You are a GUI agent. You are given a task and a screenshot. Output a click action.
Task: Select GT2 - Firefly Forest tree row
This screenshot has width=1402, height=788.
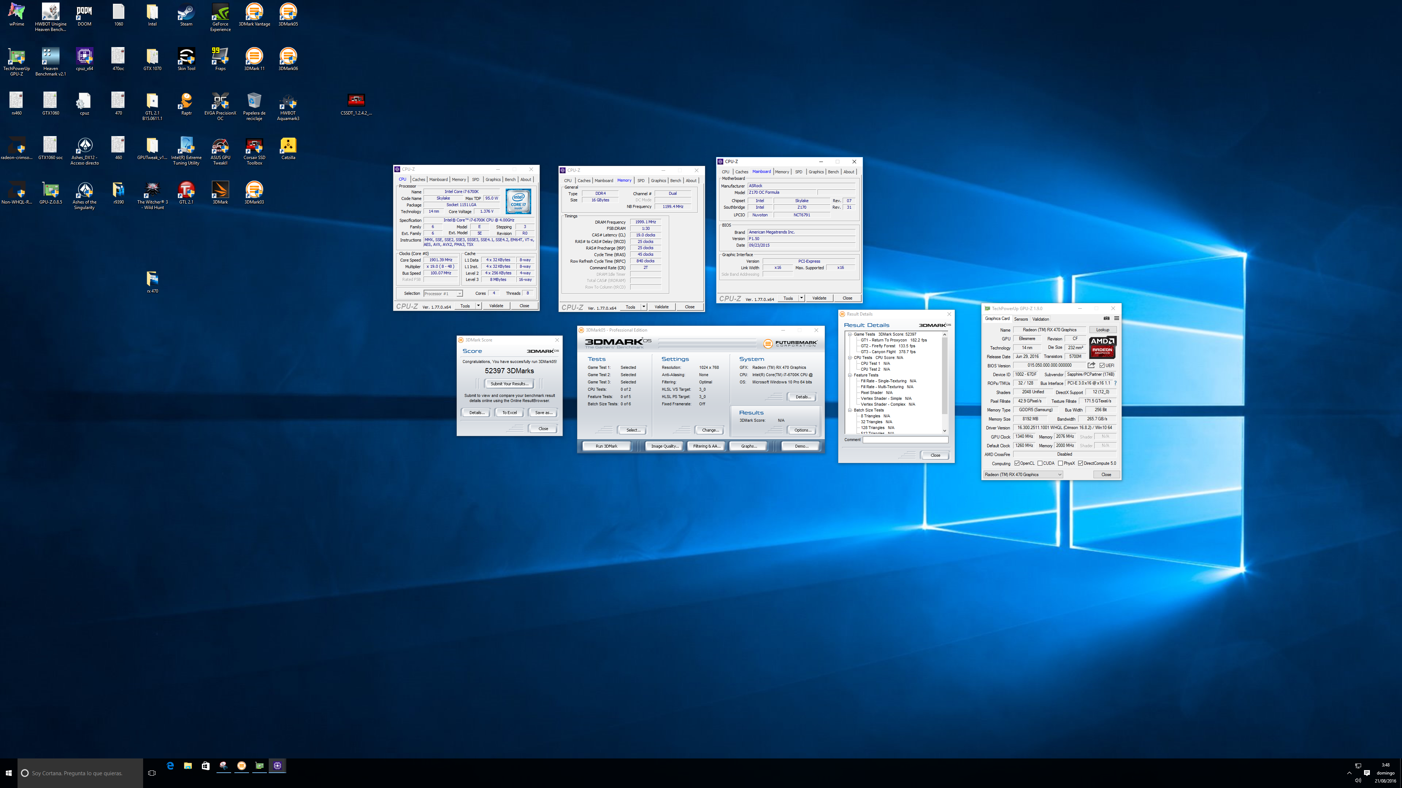tap(888, 346)
